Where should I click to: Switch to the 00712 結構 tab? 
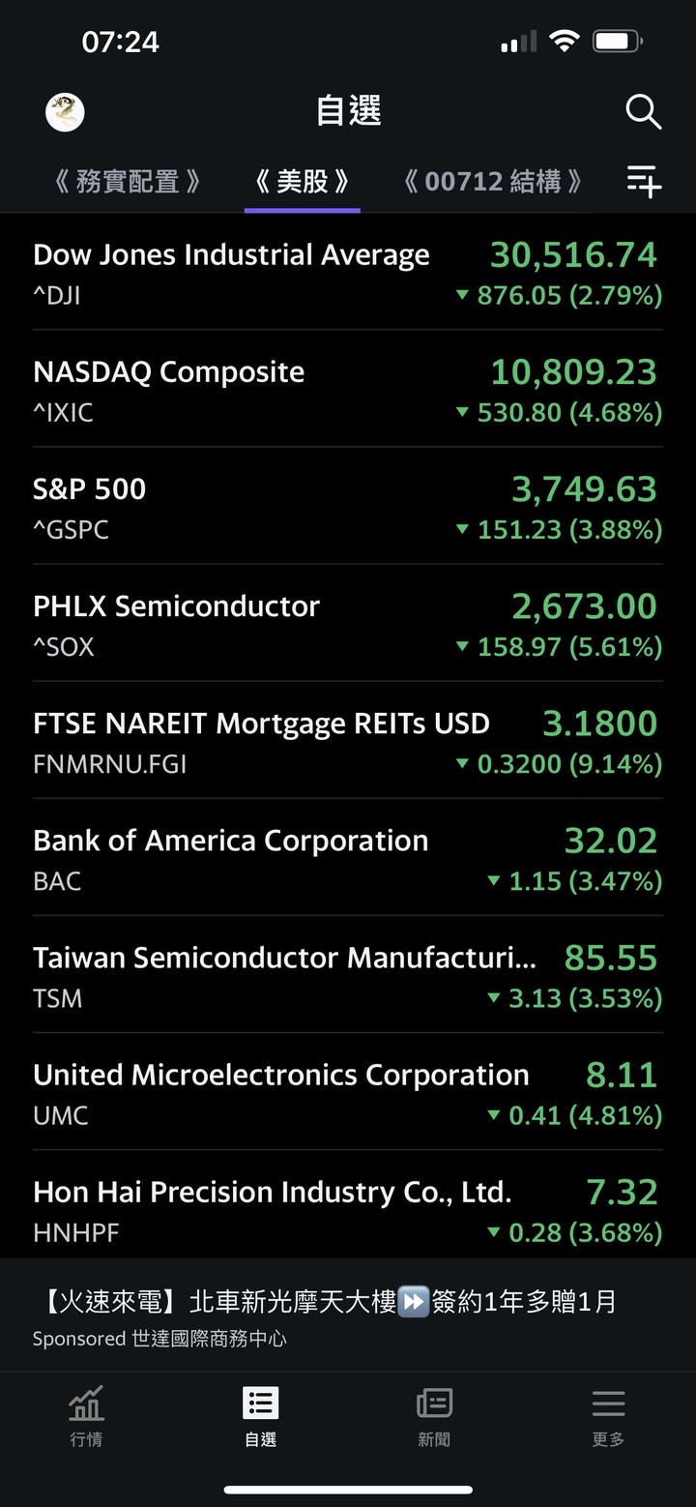point(493,181)
